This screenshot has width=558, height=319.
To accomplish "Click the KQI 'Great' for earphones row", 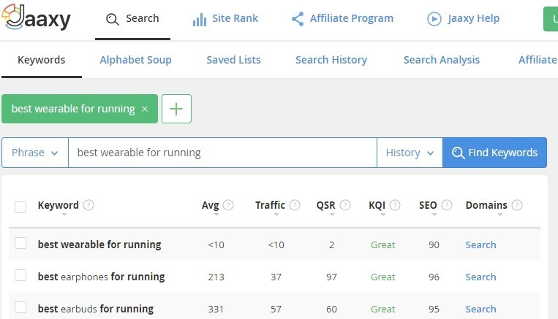I will coord(383,277).
